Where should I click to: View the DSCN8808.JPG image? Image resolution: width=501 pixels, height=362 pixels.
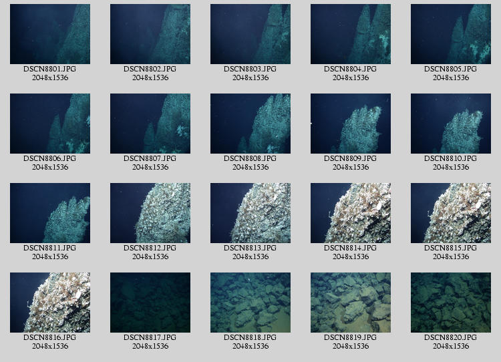point(250,124)
